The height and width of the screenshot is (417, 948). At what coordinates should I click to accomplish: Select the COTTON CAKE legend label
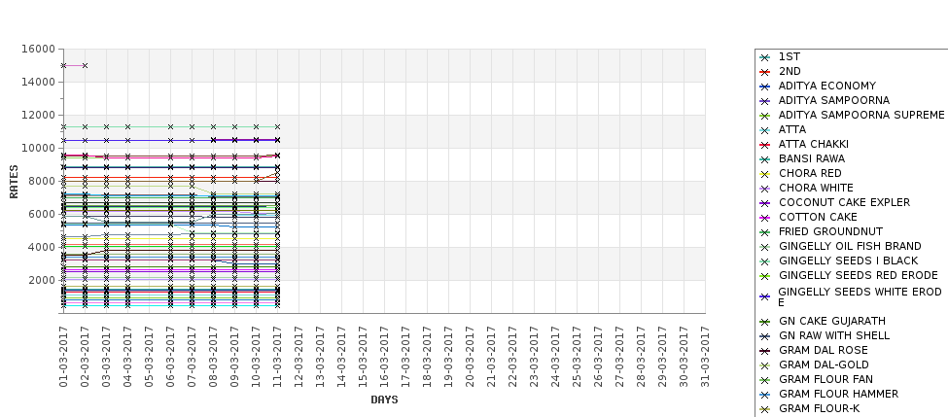818,217
